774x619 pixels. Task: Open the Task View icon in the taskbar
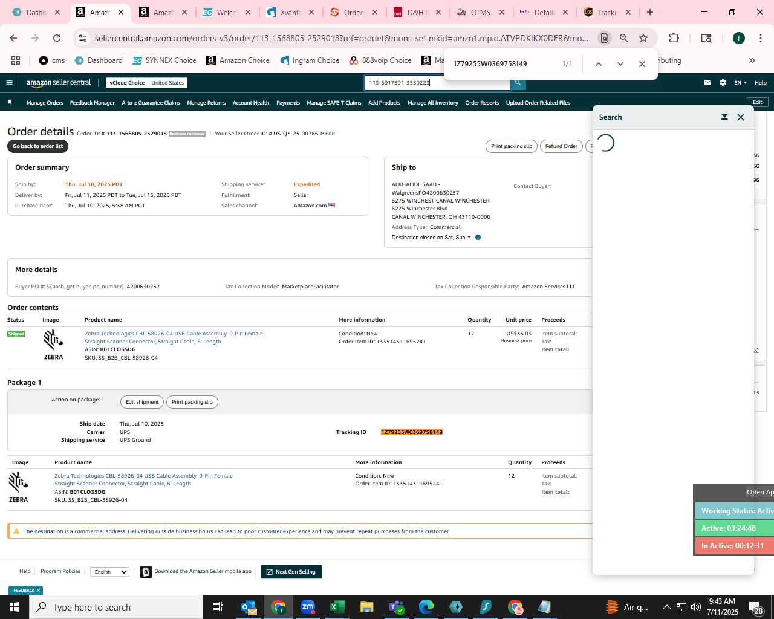coord(218,607)
